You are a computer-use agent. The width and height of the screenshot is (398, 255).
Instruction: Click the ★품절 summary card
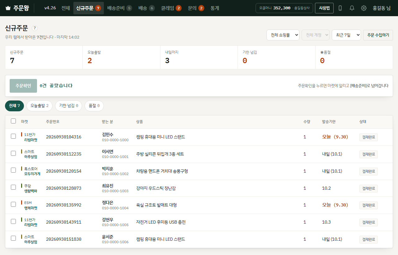(x=354, y=58)
